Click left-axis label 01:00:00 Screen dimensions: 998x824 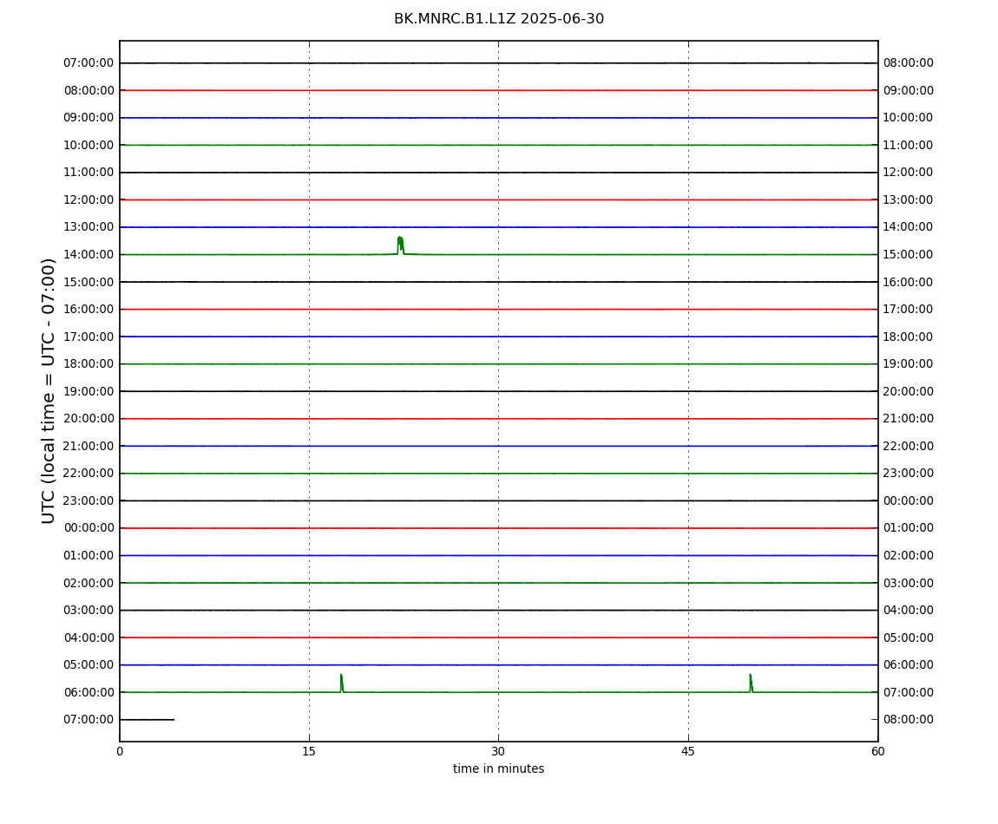point(89,555)
